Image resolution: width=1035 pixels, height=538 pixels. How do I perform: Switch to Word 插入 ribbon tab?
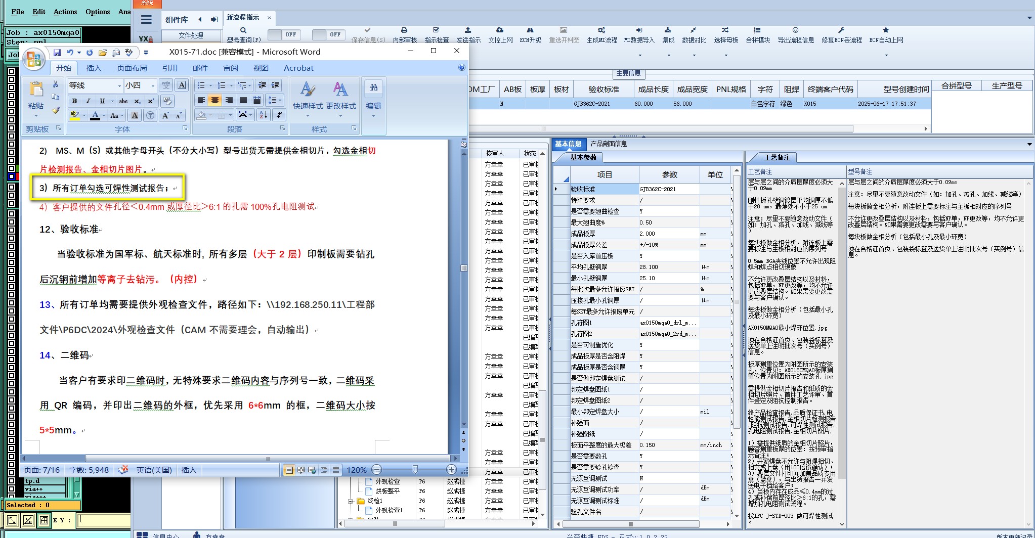94,68
